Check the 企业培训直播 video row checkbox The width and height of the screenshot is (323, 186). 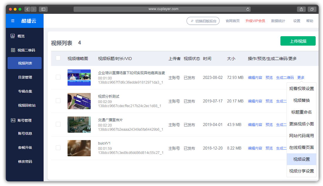point(58,77)
